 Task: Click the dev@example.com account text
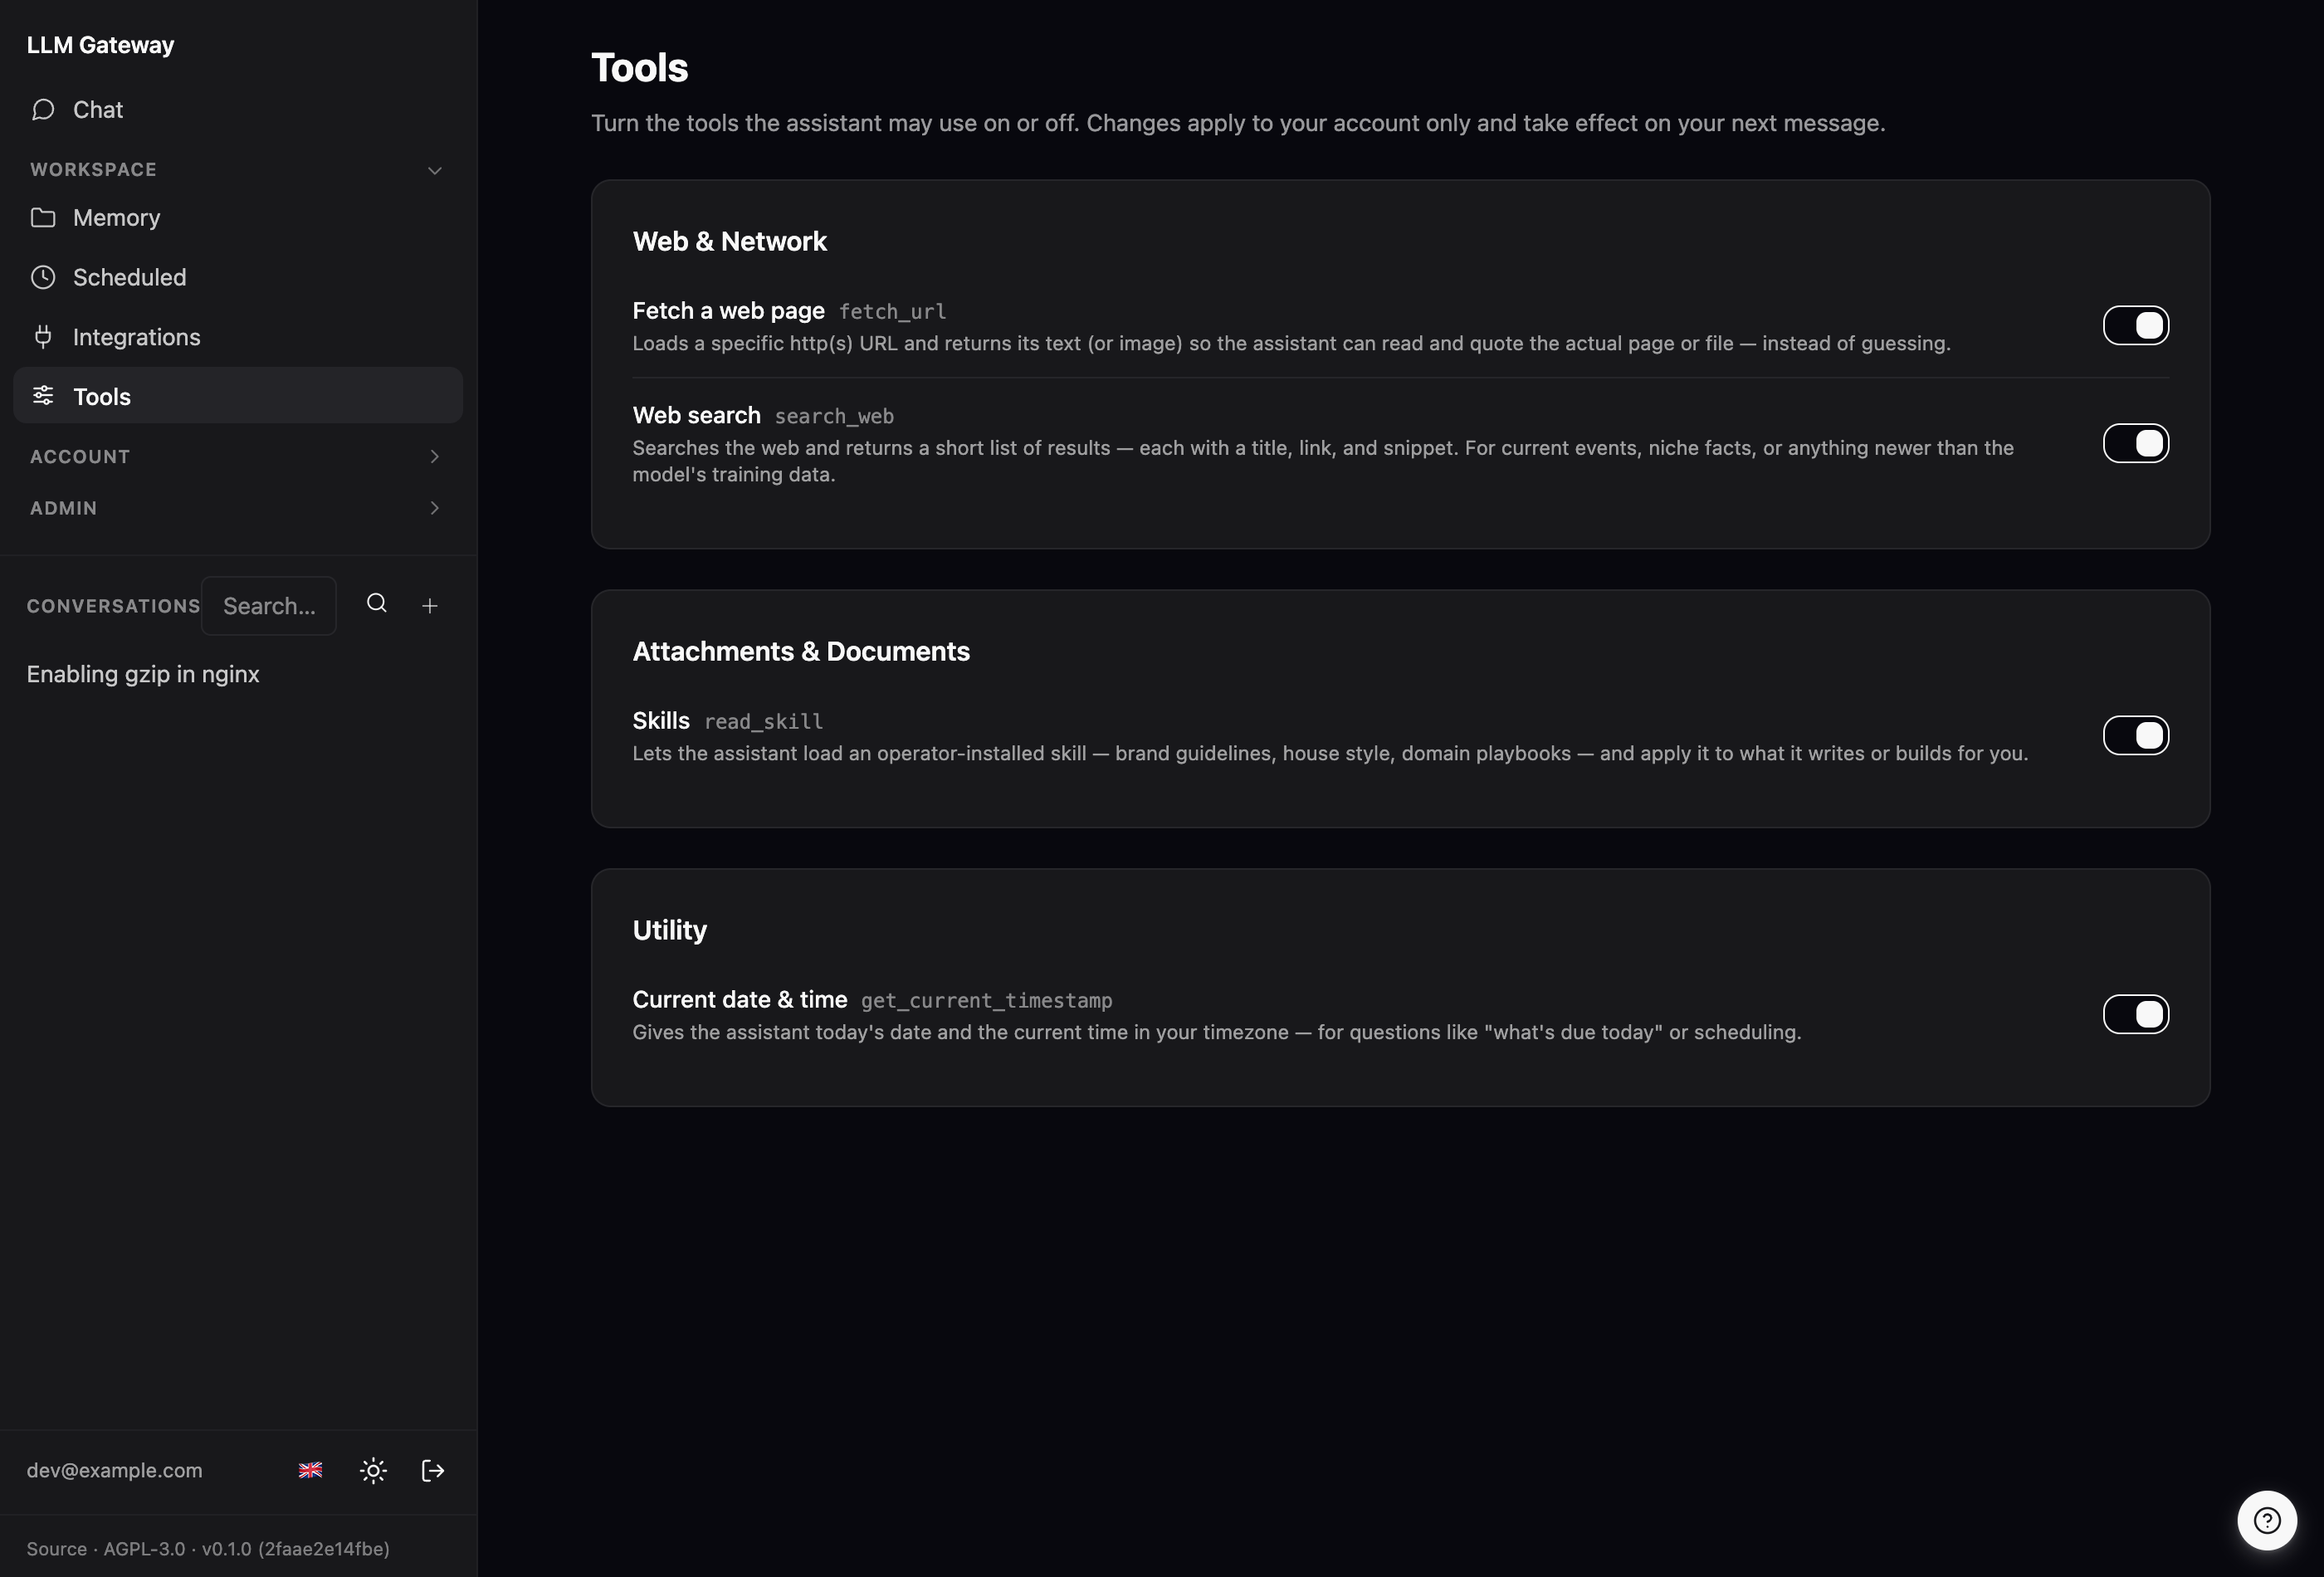(x=114, y=1470)
